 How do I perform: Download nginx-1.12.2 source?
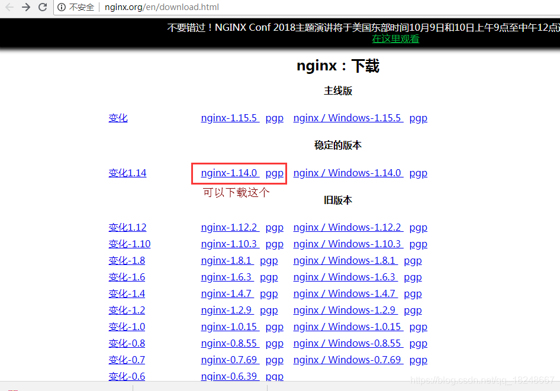pos(230,228)
